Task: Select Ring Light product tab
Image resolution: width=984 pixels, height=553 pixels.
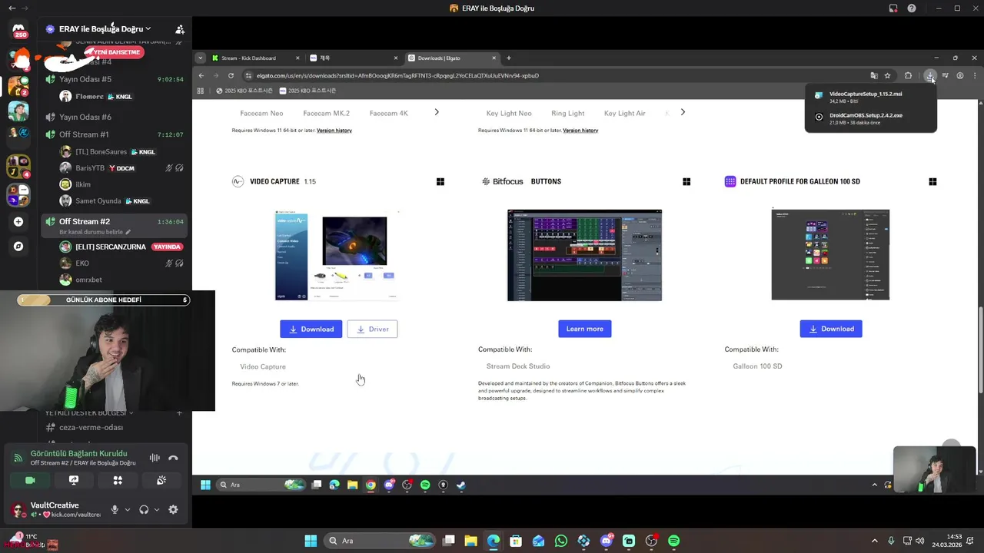Action: click(x=567, y=113)
